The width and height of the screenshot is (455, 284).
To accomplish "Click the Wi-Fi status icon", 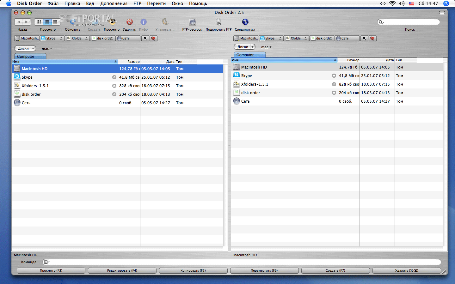I will click(x=392, y=3).
